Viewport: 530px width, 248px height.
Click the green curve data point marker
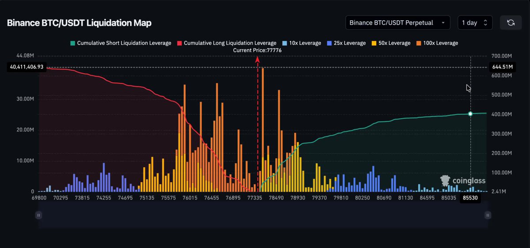(x=470, y=114)
